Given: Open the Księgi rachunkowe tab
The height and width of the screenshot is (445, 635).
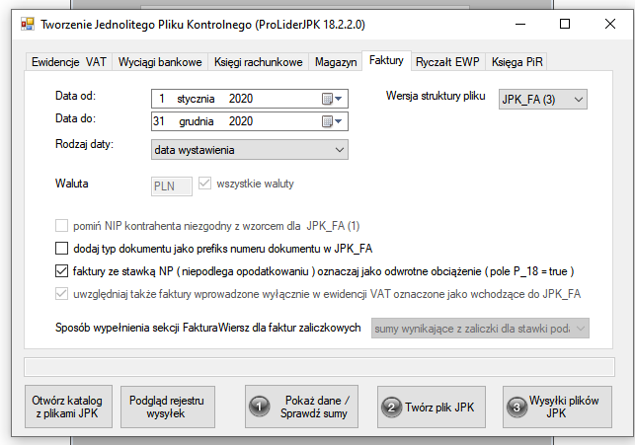Looking at the screenshot, I should tap(259, 62).
